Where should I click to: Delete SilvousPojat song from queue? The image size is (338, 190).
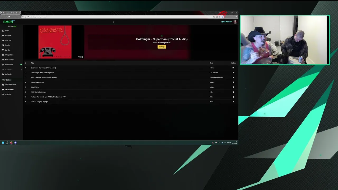click(233, 73)
